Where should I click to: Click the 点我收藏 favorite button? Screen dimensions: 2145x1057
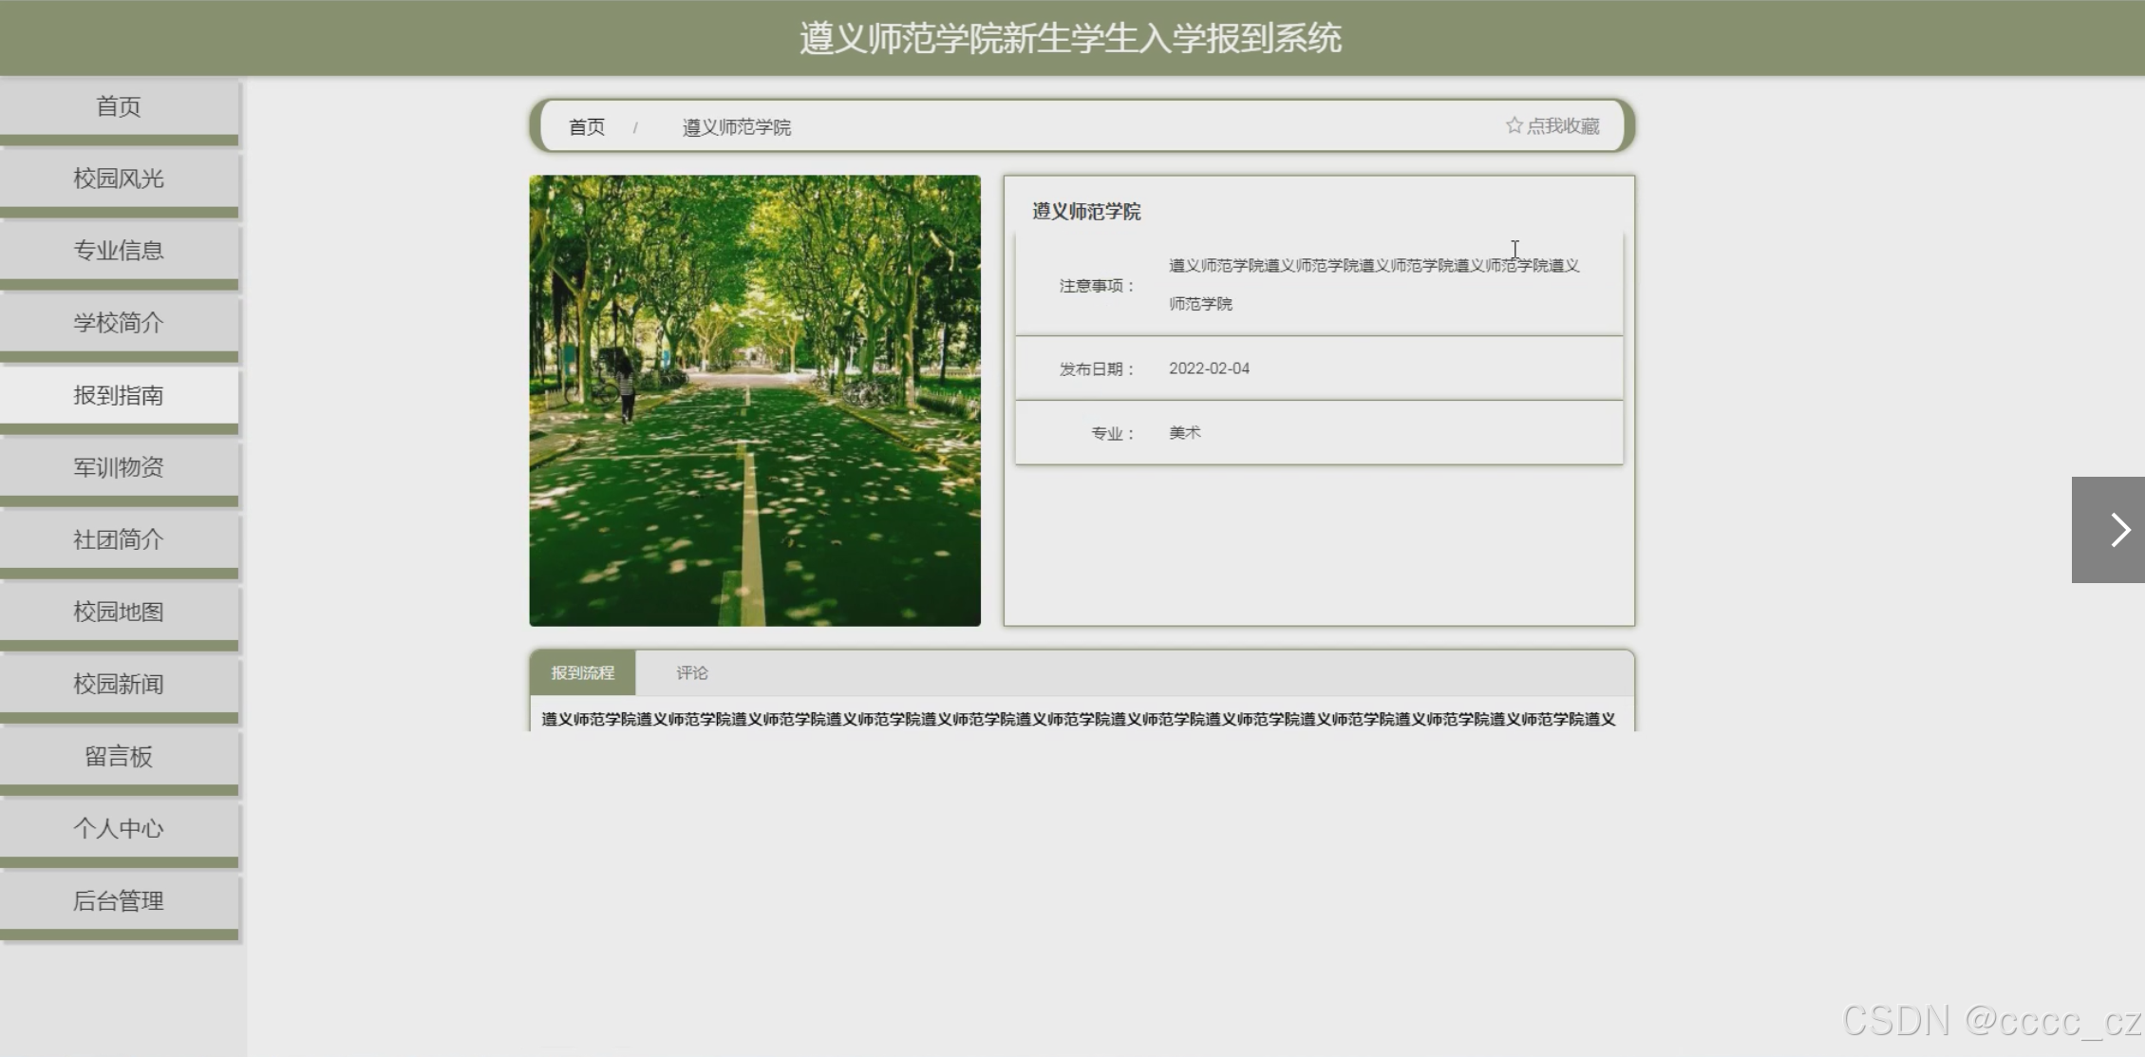(x=1562, y=126)
